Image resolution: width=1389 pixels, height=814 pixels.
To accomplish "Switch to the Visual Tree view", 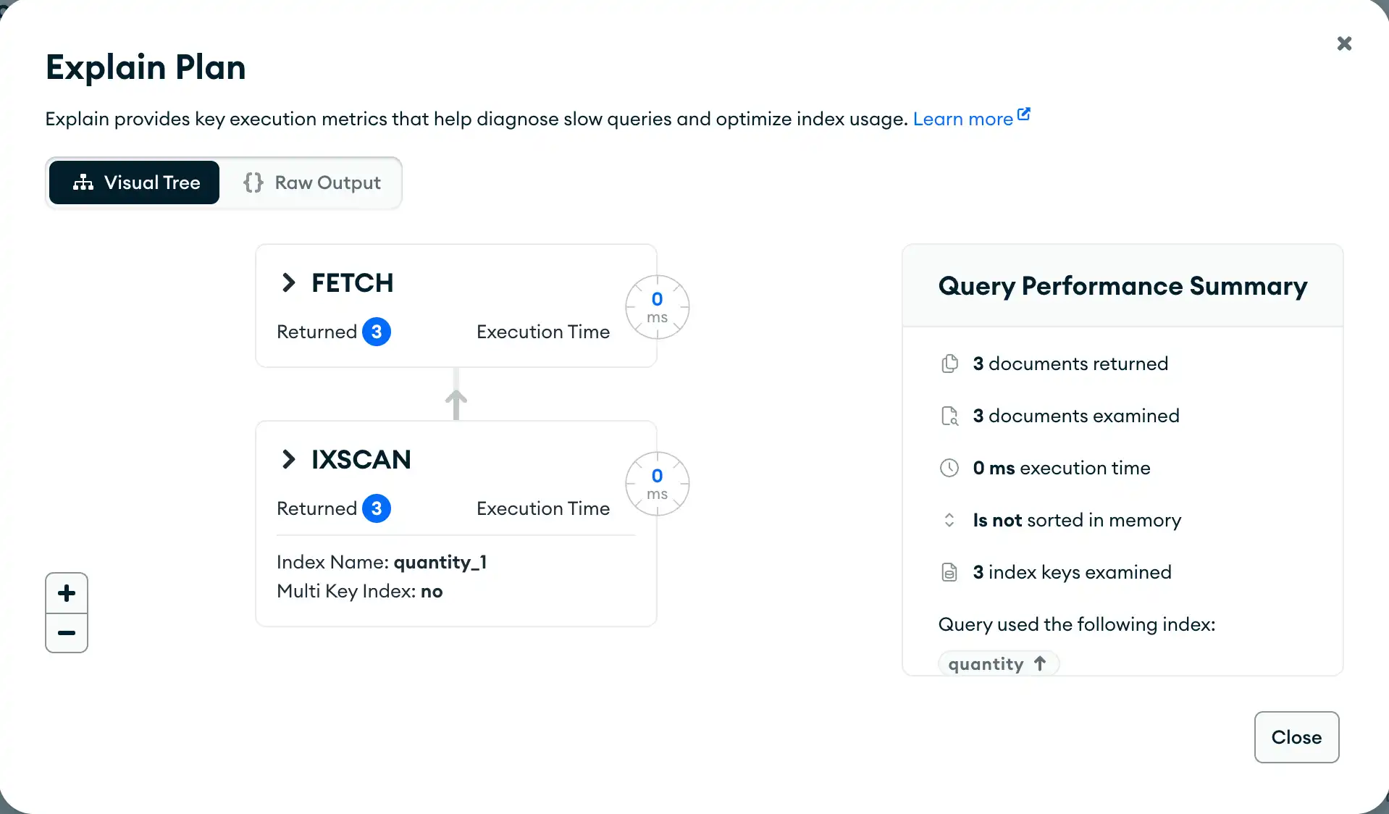I will (x=135, y=182).
